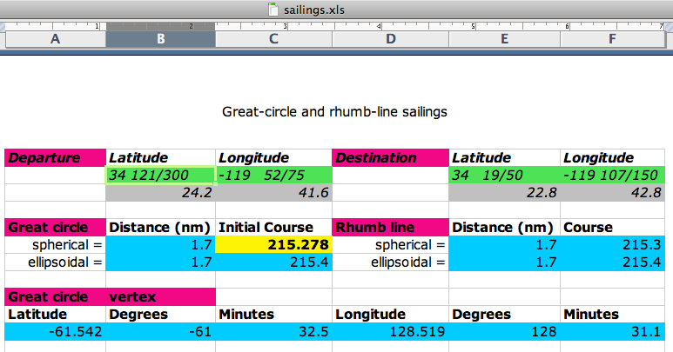Select column F header
Viewport: 673px width, 352px height.
[x=612, y=39]
